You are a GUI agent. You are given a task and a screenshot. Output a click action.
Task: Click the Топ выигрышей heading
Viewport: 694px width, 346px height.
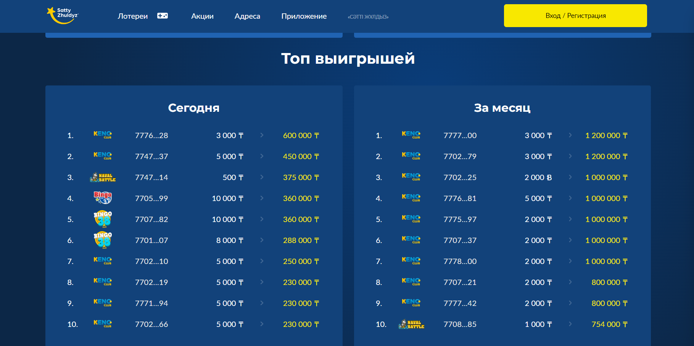(x=348, y=58)
